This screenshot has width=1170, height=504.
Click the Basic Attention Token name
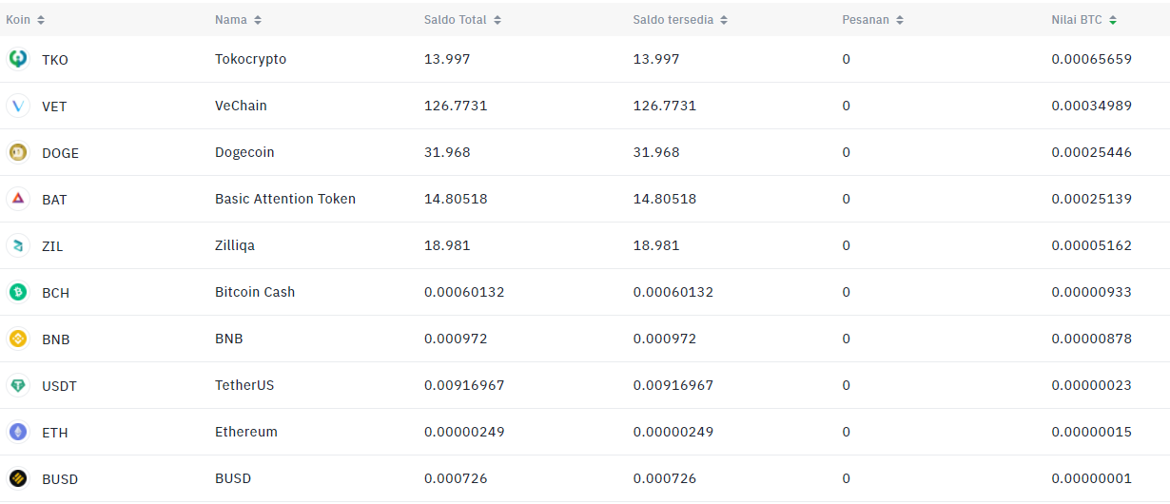tap(285, 199)
